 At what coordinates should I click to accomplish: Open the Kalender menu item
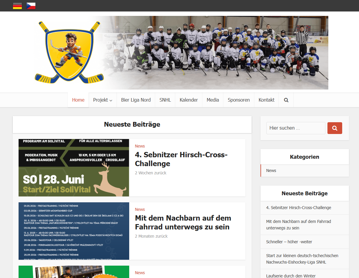189,100
